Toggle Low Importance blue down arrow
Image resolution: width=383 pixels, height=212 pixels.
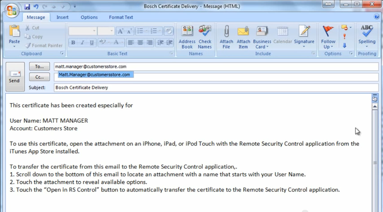coord(344,45)
